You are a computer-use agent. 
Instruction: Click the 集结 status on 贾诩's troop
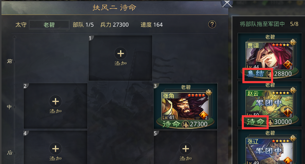(x=255, y=74)
